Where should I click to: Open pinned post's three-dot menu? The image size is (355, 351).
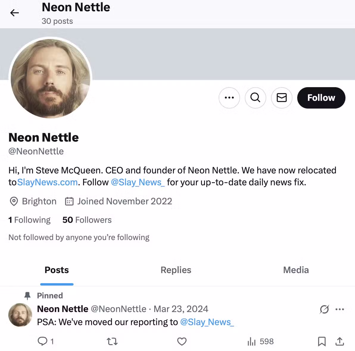pyautogui.click(x=340, y=309)
